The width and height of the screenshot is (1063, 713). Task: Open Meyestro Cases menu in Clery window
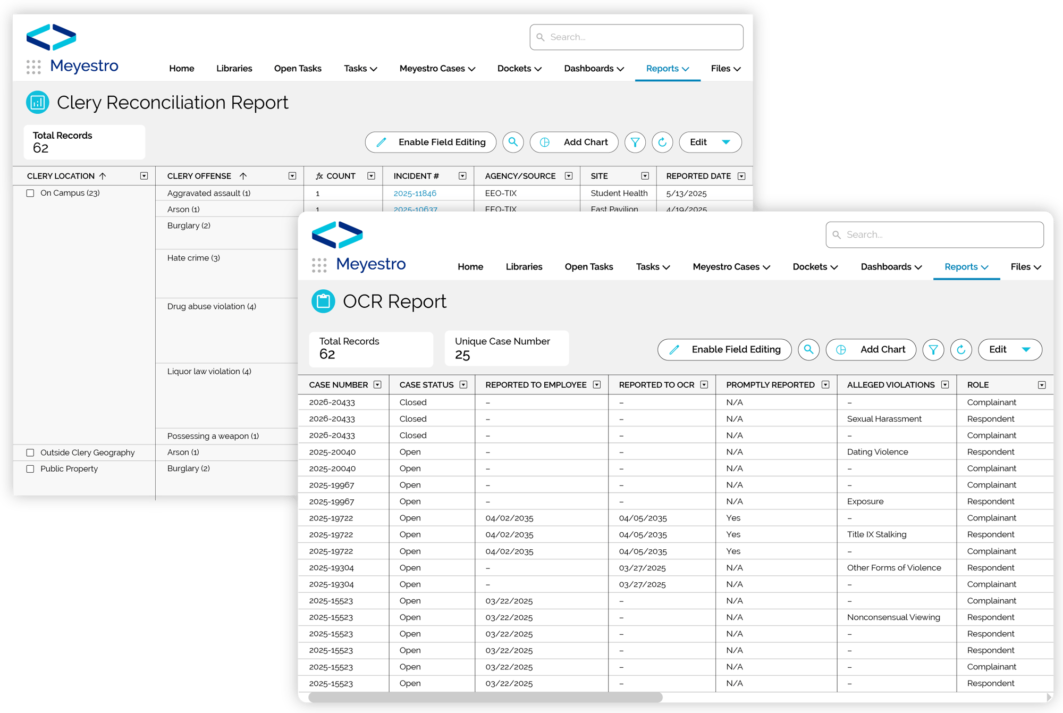(437, 69)
